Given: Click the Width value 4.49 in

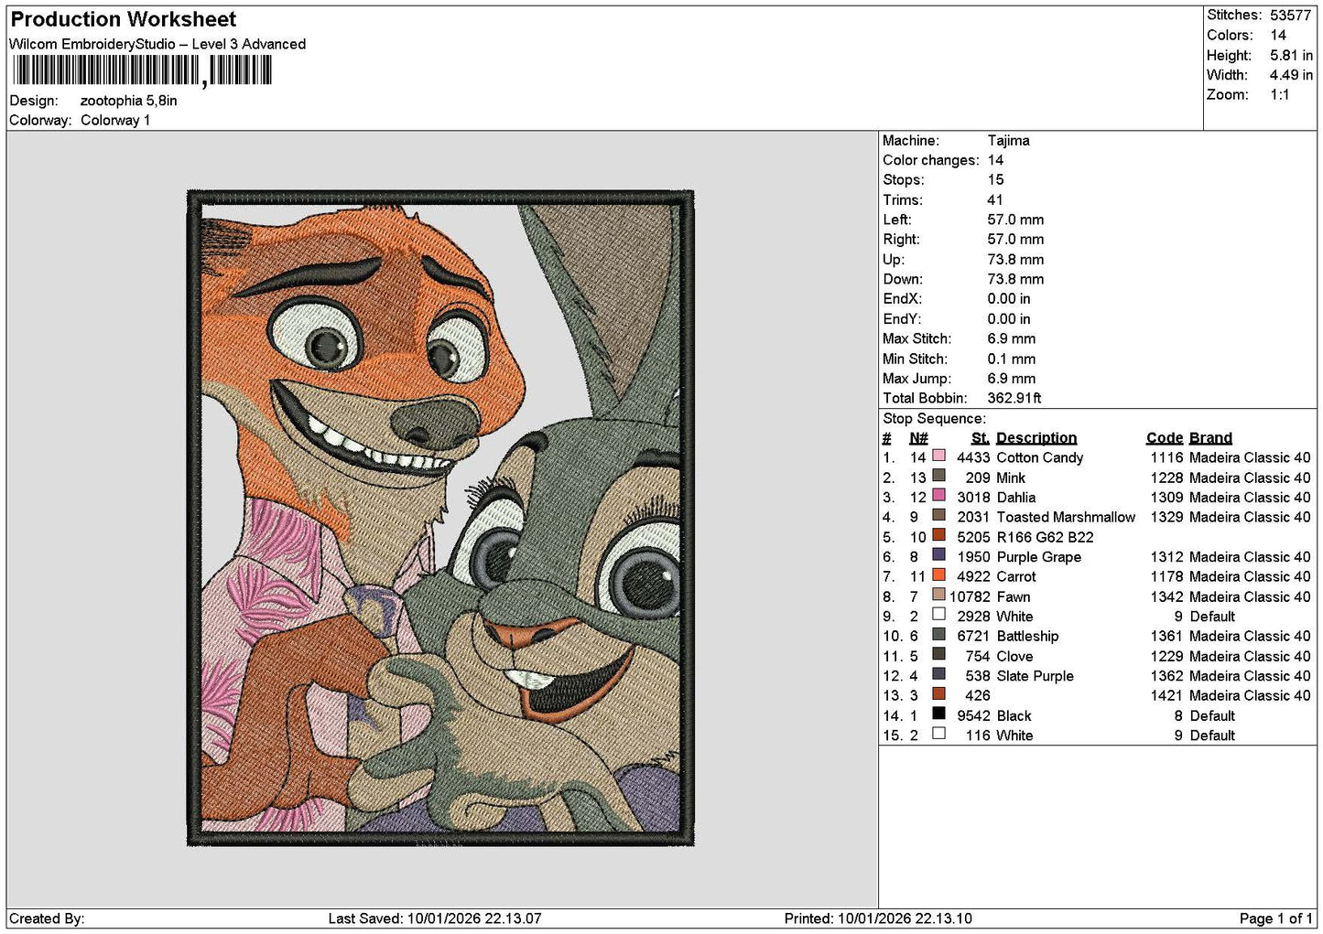Looking at the screenshot, I should 1291,75.
